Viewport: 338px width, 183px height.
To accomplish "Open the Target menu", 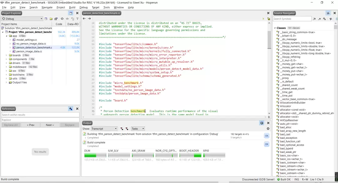I will [x=95, y=7].
